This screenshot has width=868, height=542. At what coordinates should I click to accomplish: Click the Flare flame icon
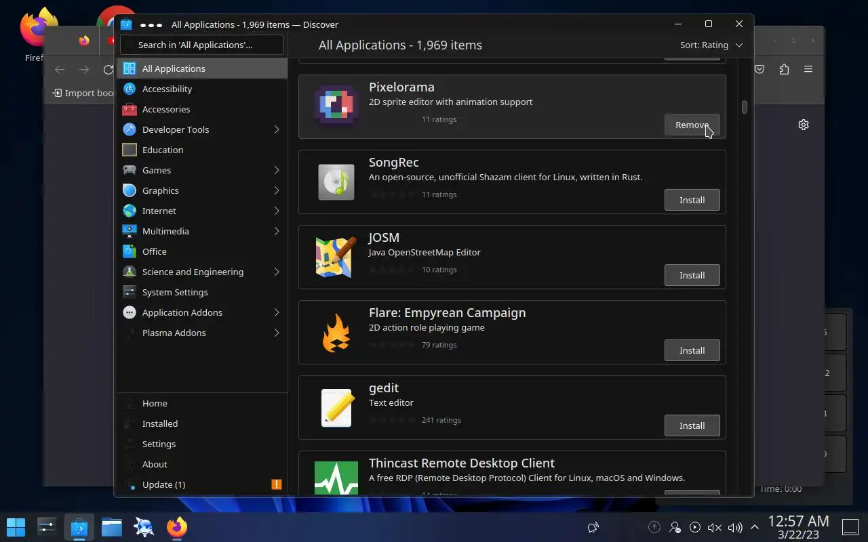tap(336, 332)
